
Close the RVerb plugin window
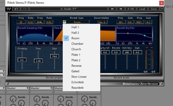(161, 3)
